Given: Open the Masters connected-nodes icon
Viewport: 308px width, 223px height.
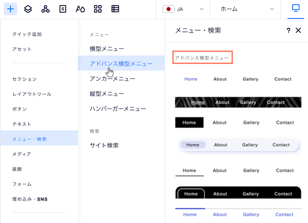Looking at the screenshot, I should (x=45, y=9).
